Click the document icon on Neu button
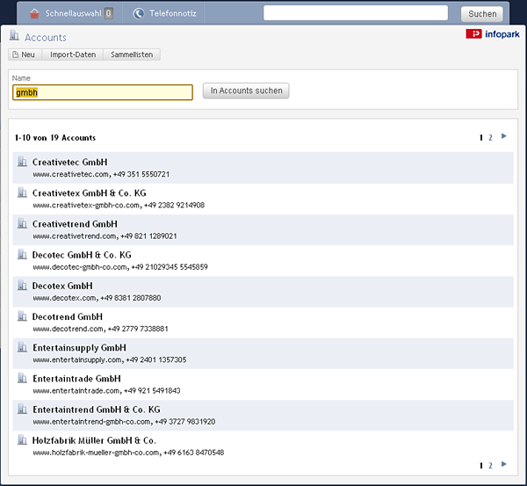This screenshot has height=486, width=527. pyautogui.click(x=15, y=54)
